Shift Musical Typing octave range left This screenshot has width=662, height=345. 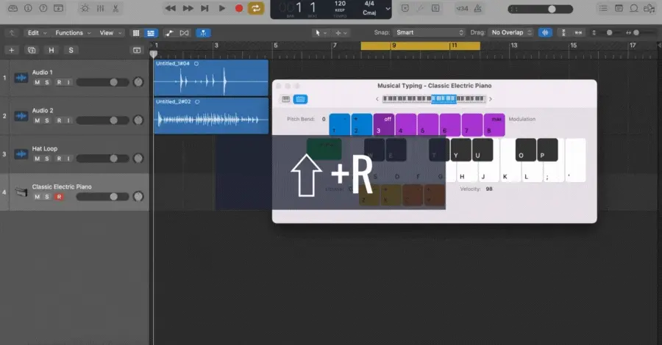pos(377,99)
